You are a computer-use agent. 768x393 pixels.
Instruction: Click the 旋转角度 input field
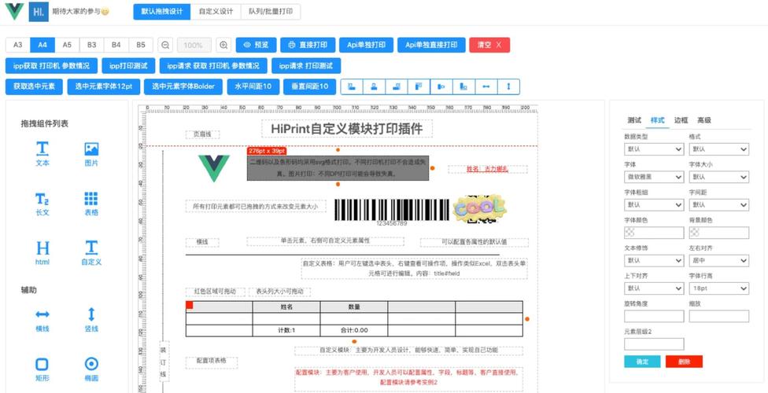(x=654, y=316)
